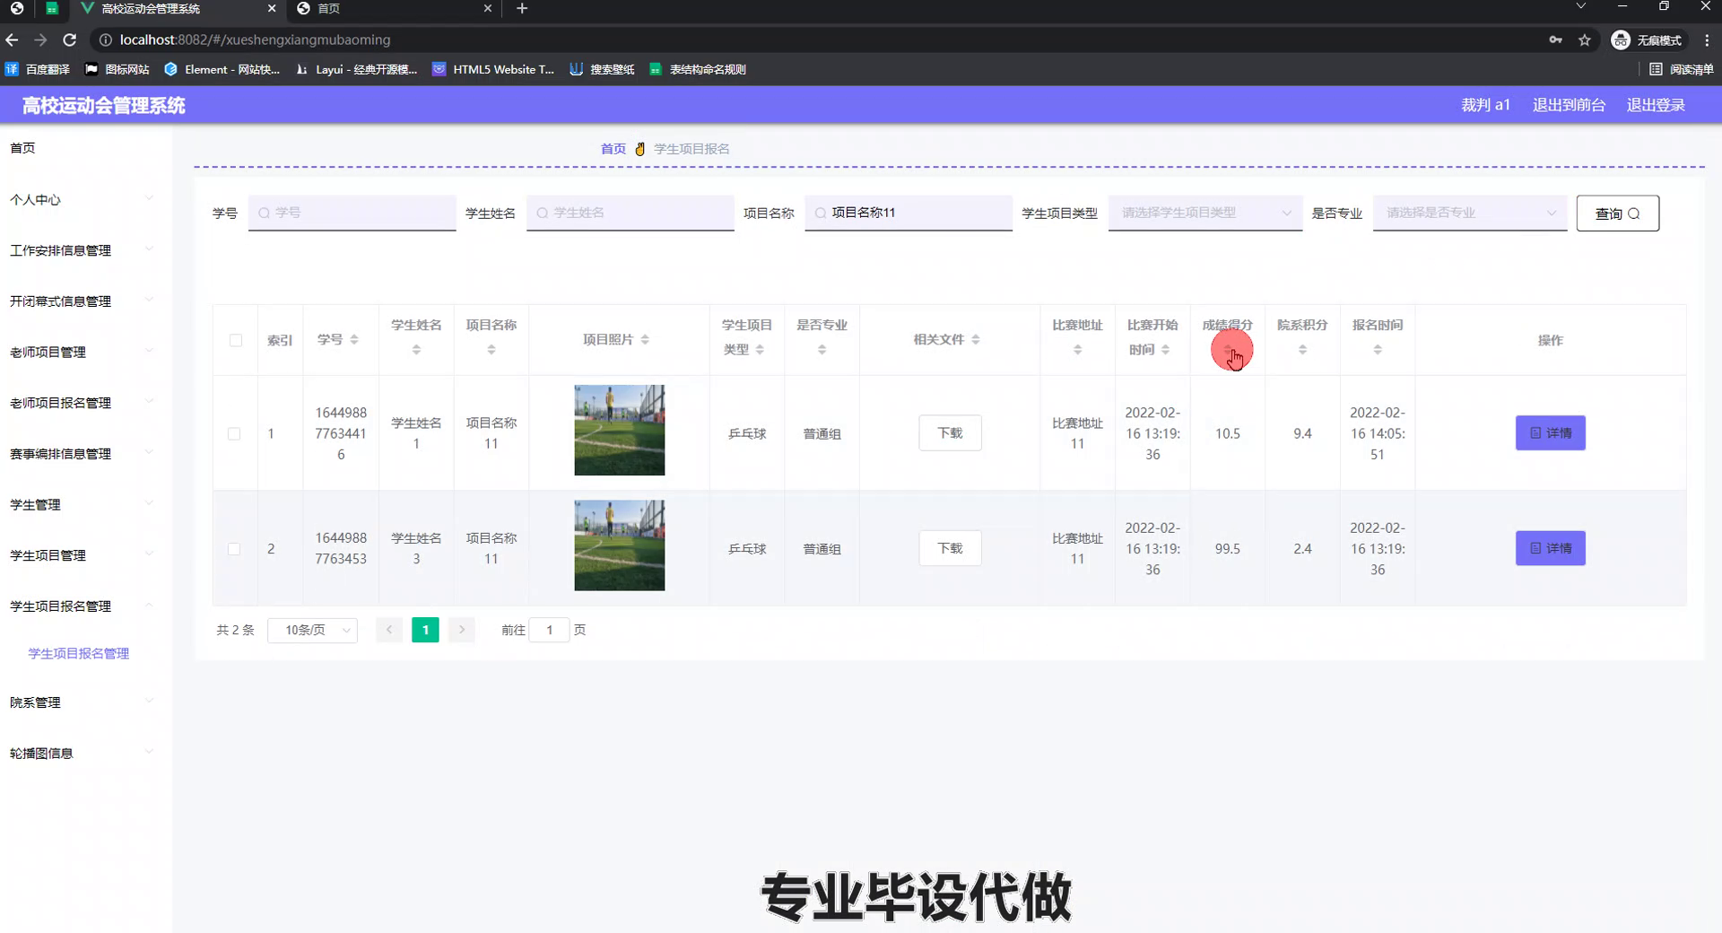Viewport: 1722px width, 933px height.
Task: Focus the 学号 search field
Action: pyautogui.click(x=352, y=213)
